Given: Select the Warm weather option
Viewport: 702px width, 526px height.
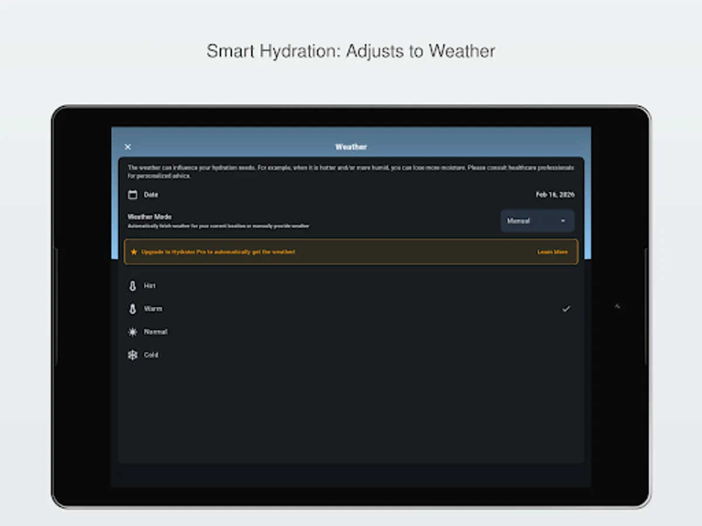Looking at the screenshot, I should pyautogui.click(x=351, y=309).
